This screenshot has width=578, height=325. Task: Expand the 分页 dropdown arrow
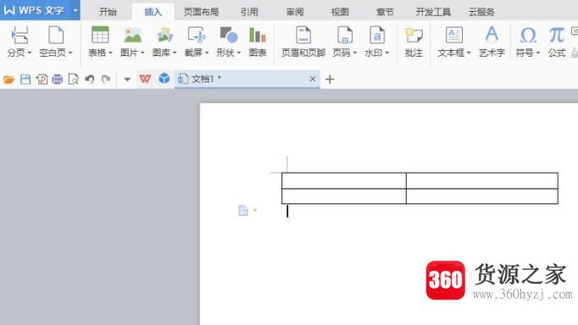(29, 53)
